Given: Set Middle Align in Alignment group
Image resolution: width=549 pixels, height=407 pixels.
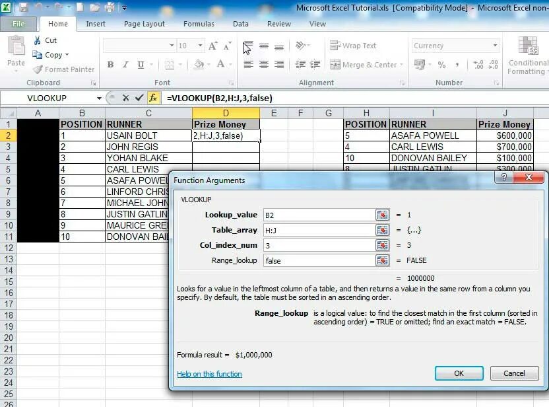Looking at the screenshot, I should 264,46.
